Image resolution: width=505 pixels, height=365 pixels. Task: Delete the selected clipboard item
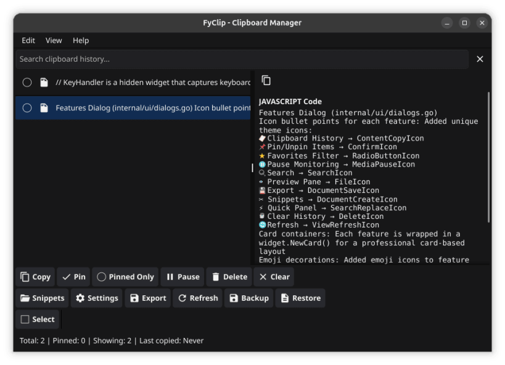pos(229,277)
